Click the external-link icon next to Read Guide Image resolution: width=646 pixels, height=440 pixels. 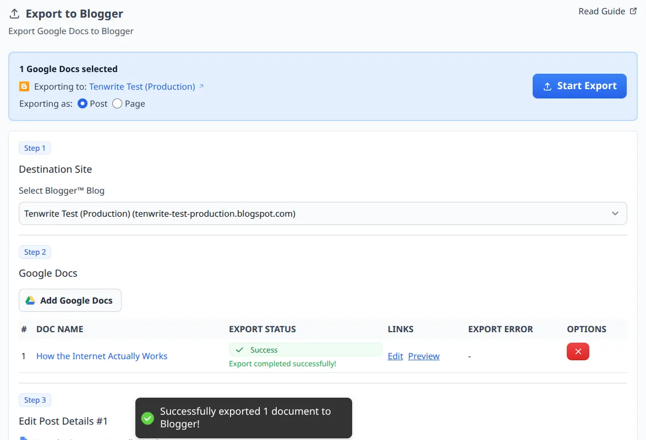coord(633,10)
